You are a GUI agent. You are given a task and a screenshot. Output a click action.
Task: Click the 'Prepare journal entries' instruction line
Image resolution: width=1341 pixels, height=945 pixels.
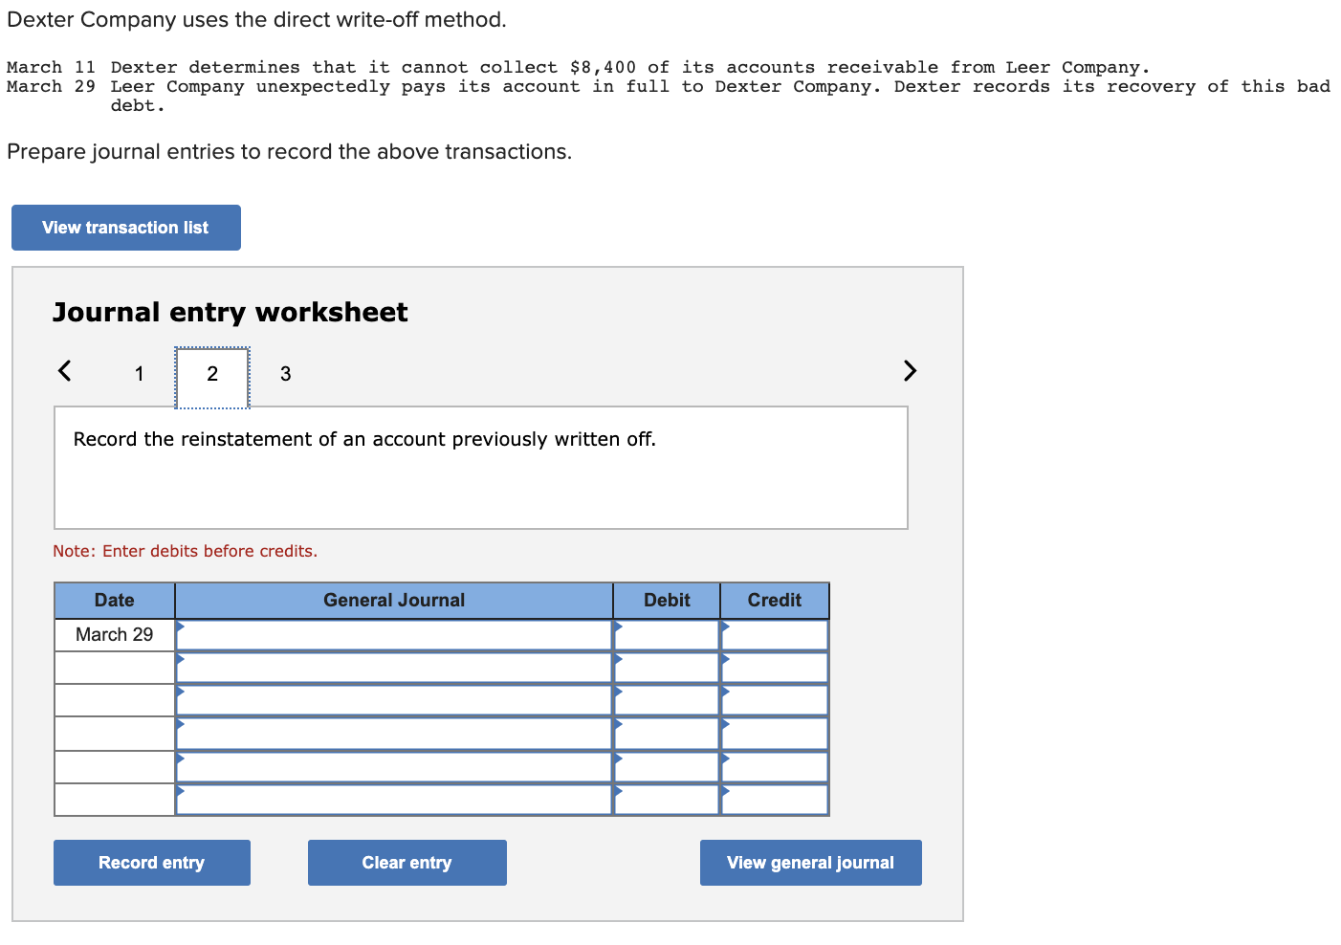click(x=289, y=152)
